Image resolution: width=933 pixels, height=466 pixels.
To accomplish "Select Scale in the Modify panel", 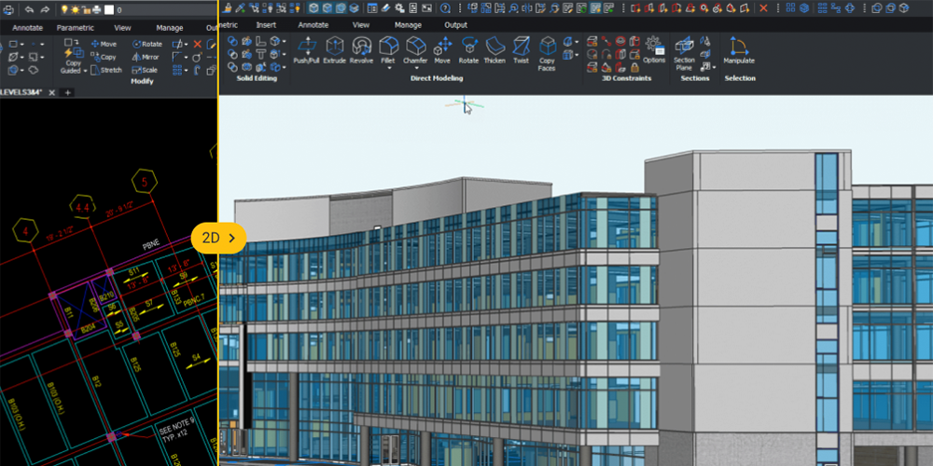I will (145, 70).
